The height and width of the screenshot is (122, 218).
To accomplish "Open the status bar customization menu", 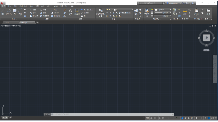I will pyautogui.click(x=216, y=118).
